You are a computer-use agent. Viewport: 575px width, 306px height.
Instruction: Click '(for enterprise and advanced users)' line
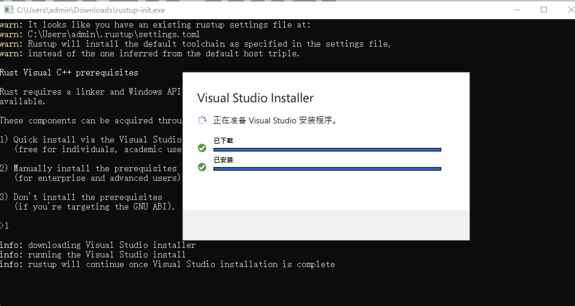click(x=98, y=178)
